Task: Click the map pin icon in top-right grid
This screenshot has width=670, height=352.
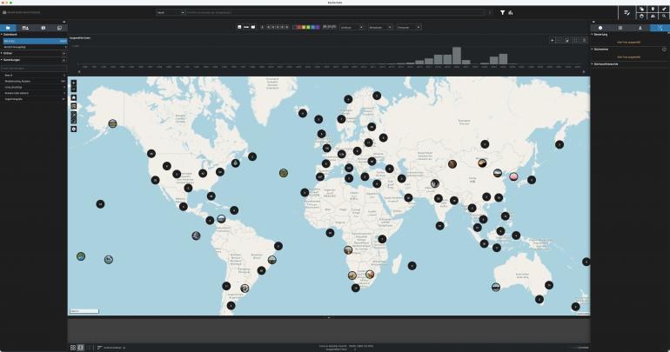Action: [653, 9]
